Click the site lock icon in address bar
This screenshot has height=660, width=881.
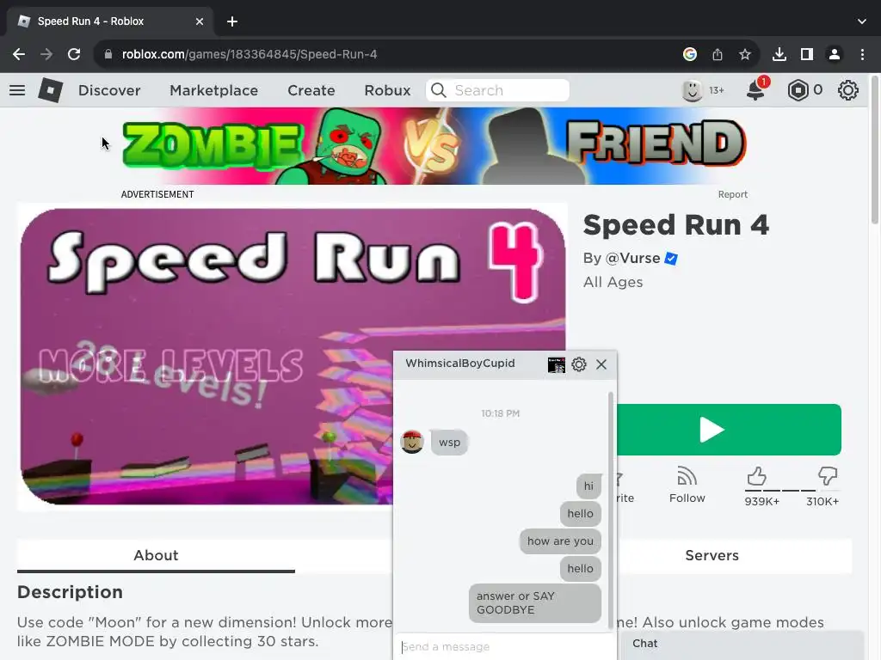tap(108, 54)
